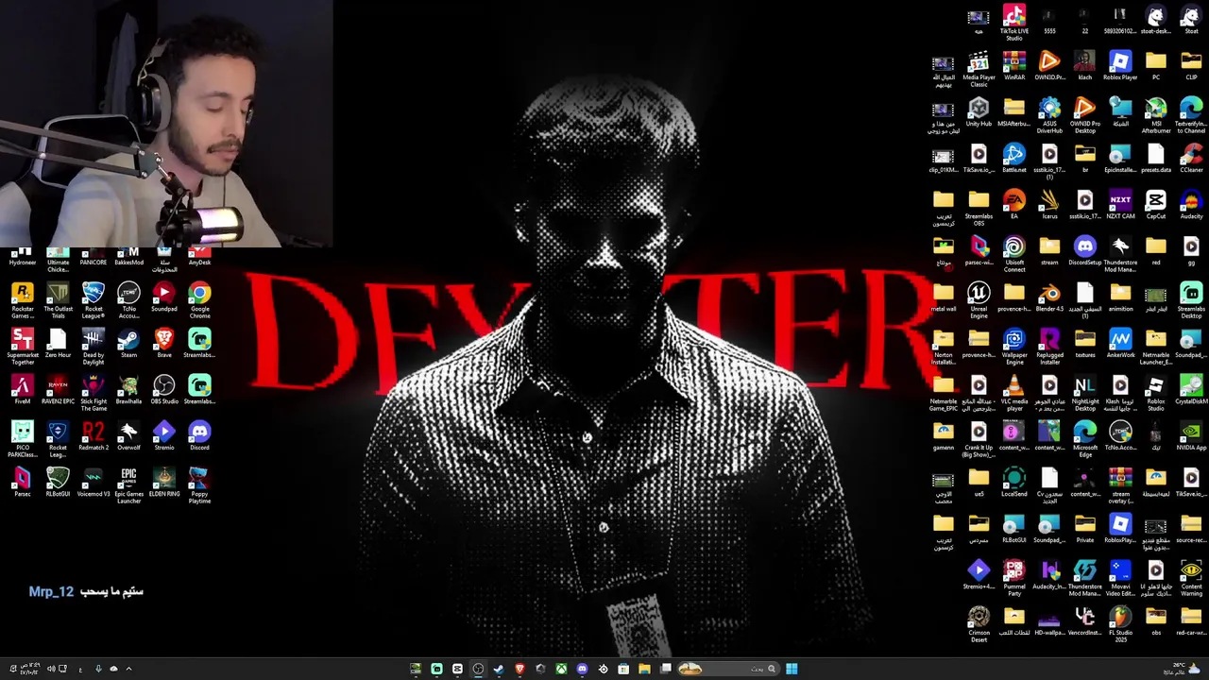Launch Unity Hub
Image resolution: width=1209 pixels, height=680 pixels.
pyautogui.click(x=979, y=112)
